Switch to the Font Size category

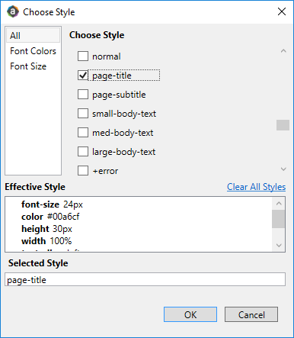(x=33, y=66)
